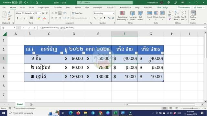The width and height of the screenshot is (207, 116).
Task: Open Windows Start menu
Action: [x=4, y=113]
